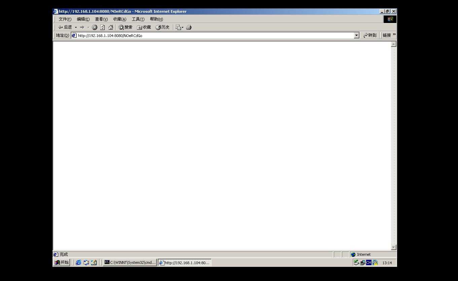Open the 搜索 search pane
Image resolution: width=458 pixels, height=281 pixels.
[126, 27]
